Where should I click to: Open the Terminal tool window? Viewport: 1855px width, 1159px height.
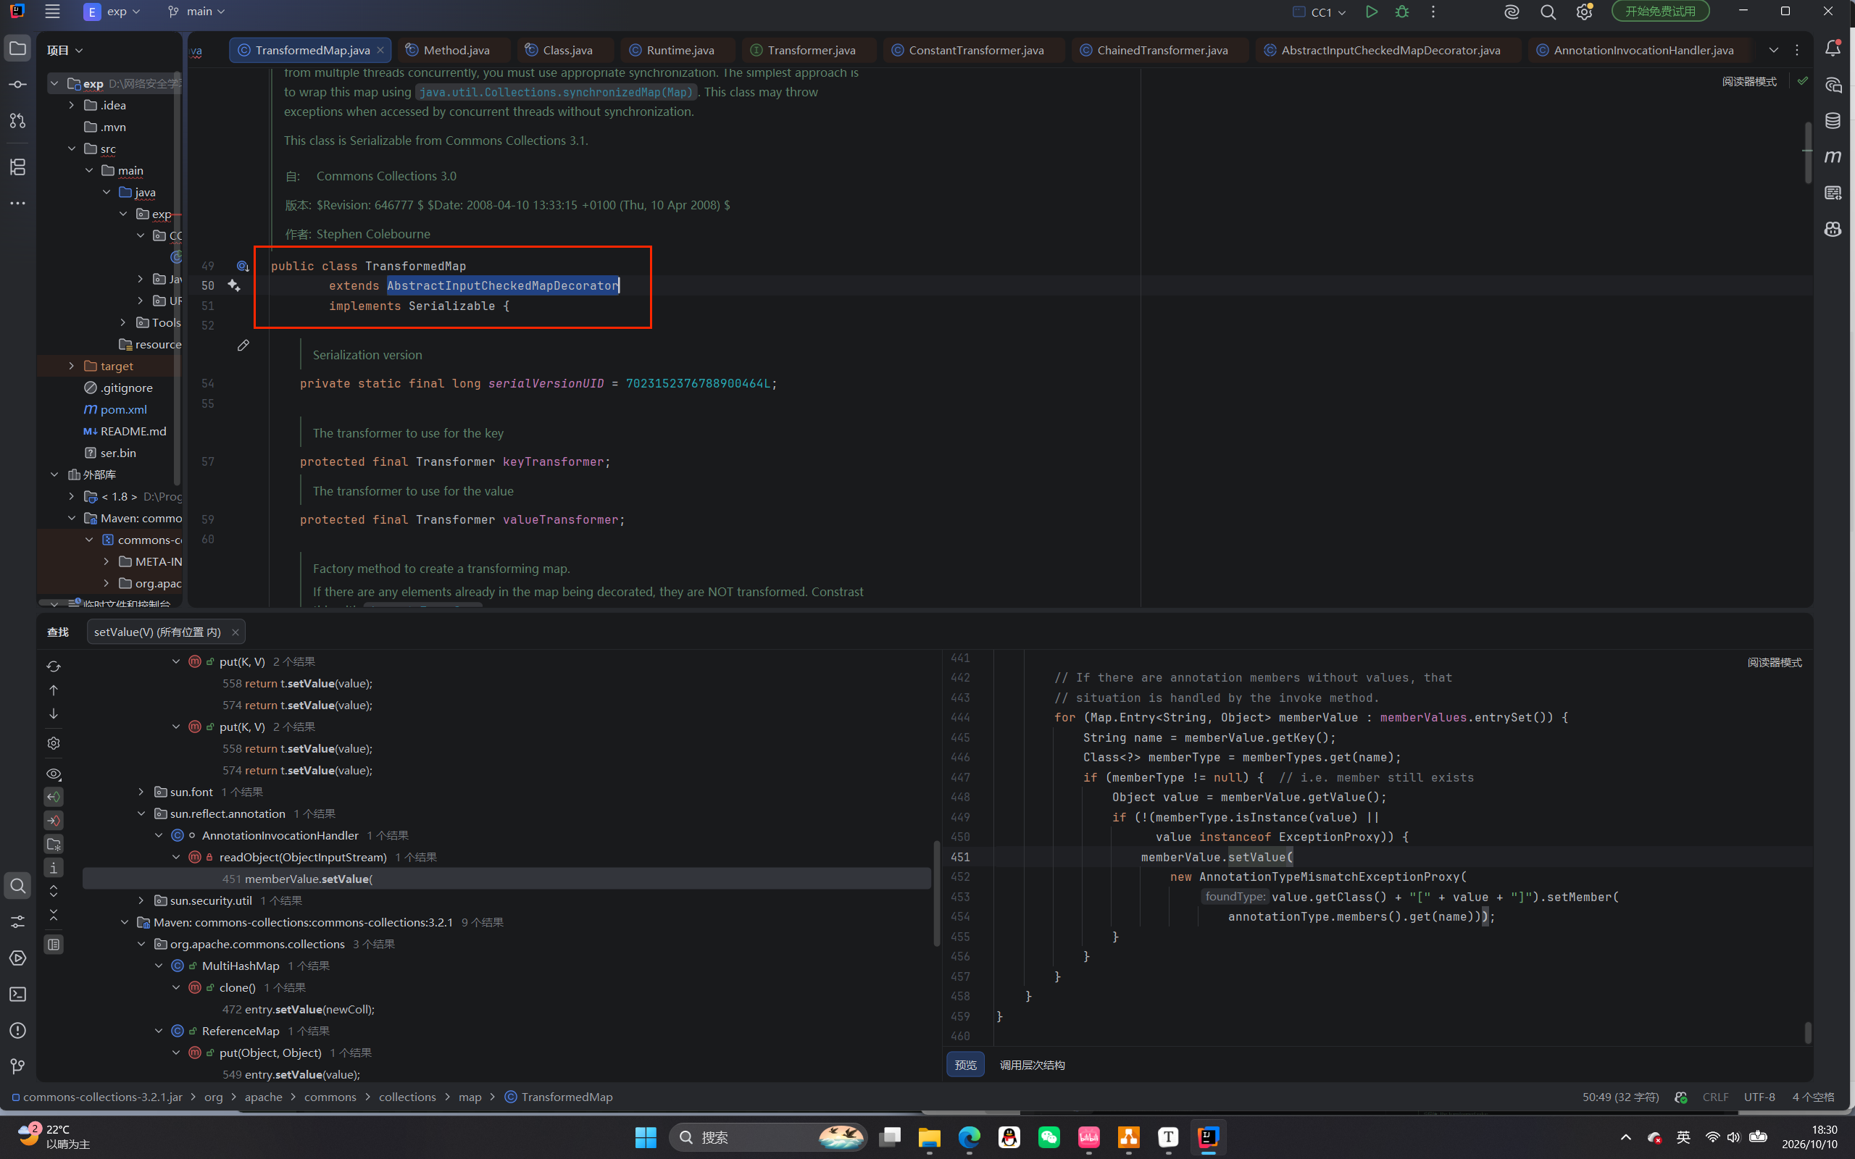(17, 994)
